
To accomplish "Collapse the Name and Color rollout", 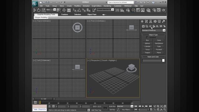I will [153, 57].
